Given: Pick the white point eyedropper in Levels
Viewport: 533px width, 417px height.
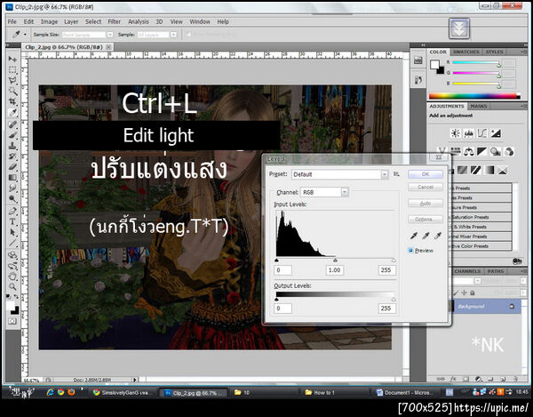Looking at the screenshot, I should click(x=438, y=236).
